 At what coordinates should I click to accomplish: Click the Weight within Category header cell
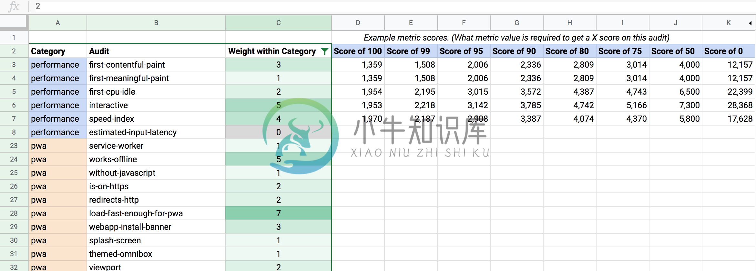279,51
